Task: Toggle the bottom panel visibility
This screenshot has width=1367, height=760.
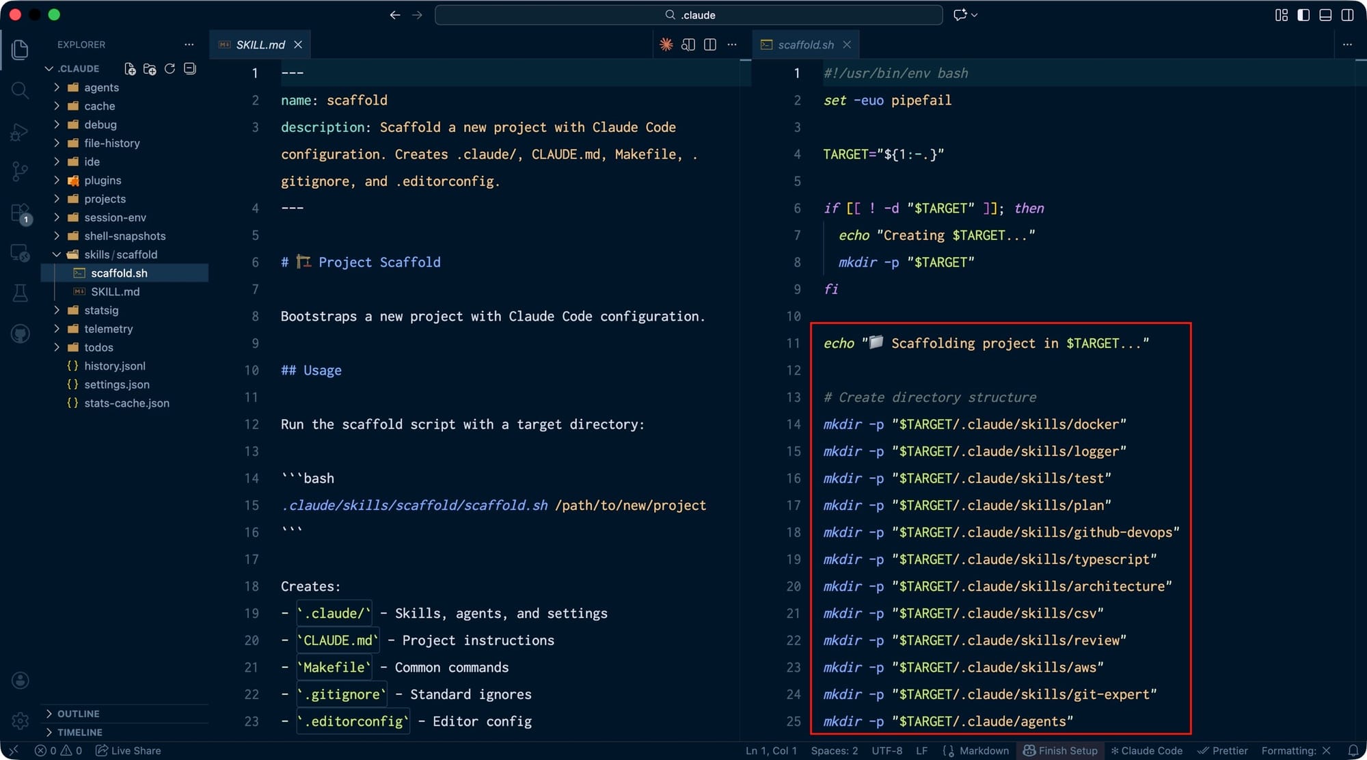Action: tap(1325, 15)
